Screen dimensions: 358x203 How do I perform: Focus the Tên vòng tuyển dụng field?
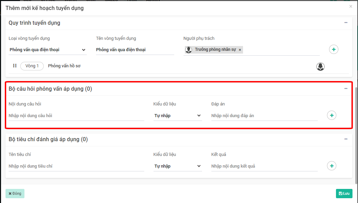(x=135, y=50)
